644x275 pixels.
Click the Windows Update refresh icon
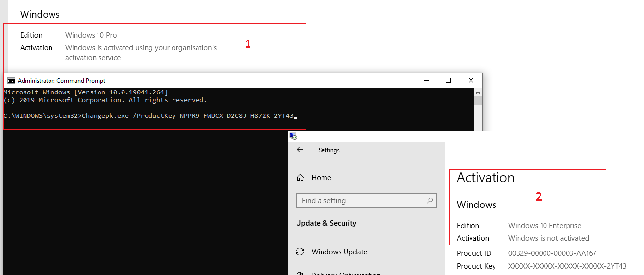click(x=300, y=252)
